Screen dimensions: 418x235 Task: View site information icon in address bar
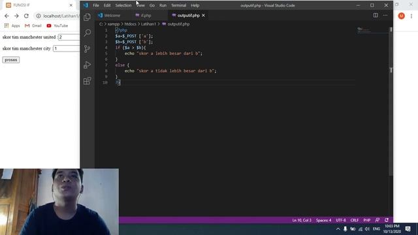point(39,16)
